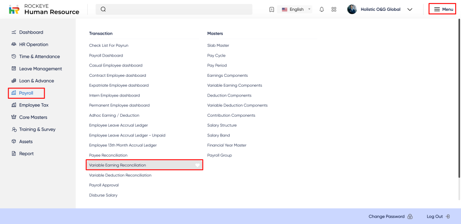461x224 pixels.
Task: Open the Payroll Dashboard link
Action: [106, 56]
